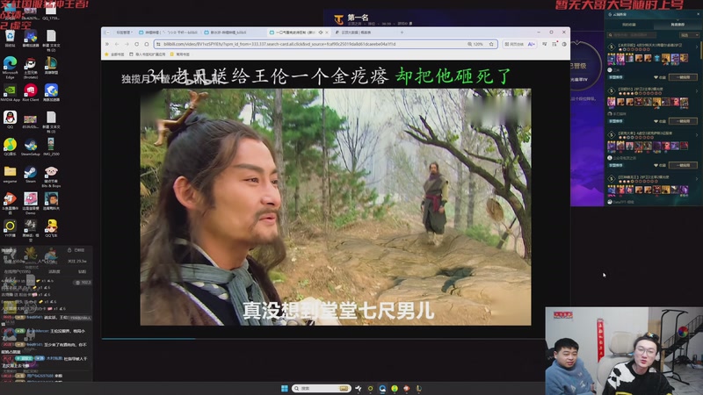Open the last bookmarks bar folder
The width and height of the screenshot is (703, 395).
pyautogui.click(x=180, y=54)
